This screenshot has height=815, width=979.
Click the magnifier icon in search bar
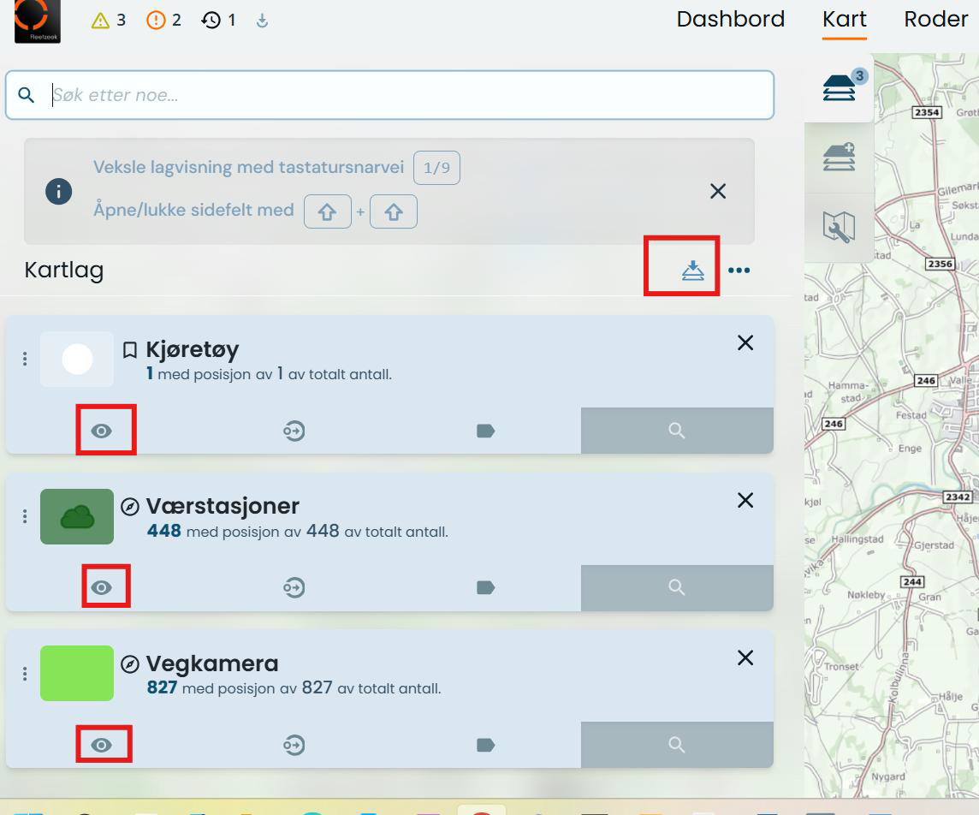27,95
